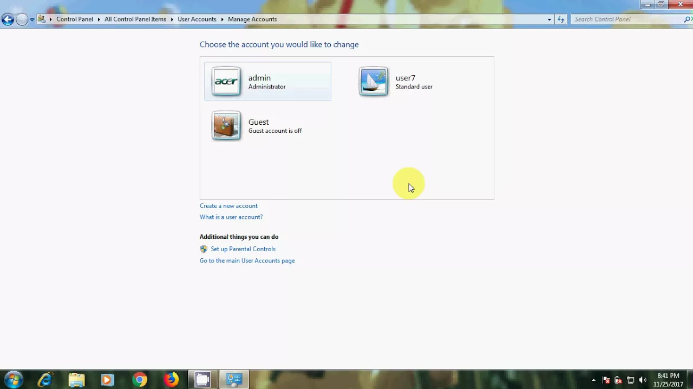This screenshot has height=389, width=693.
Task: Click the Control Panel taskbar button
Action: 234,380
